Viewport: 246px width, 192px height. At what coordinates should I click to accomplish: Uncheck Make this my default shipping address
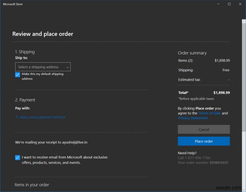point(18,75)
